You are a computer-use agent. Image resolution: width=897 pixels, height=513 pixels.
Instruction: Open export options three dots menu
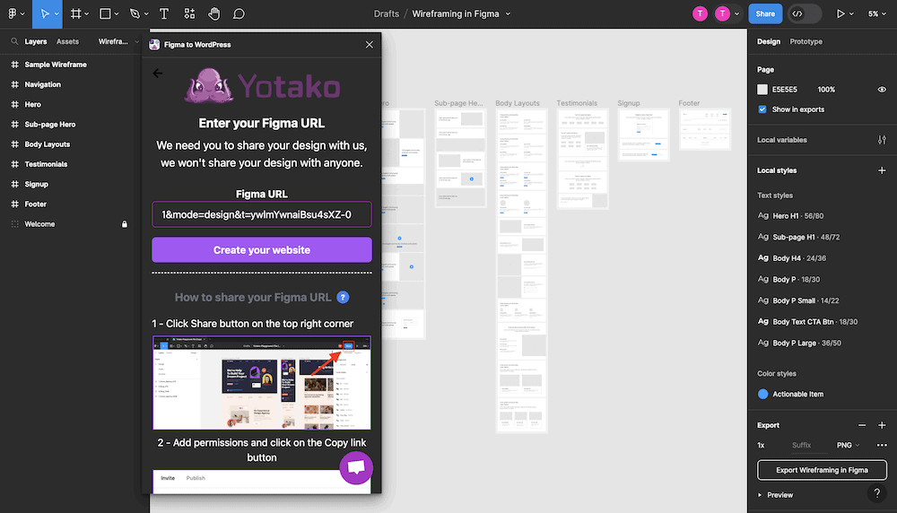[x=882, y=445]
